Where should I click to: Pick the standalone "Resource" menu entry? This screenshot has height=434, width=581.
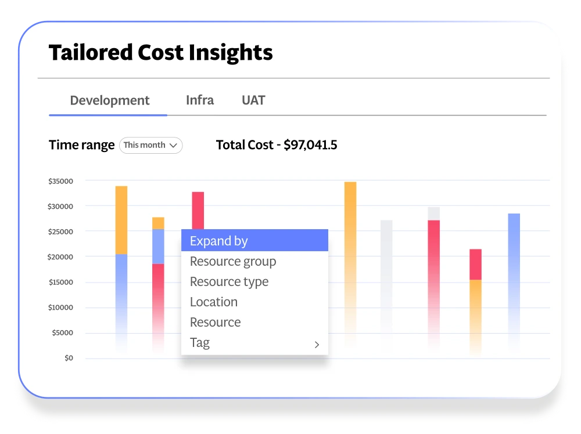coord(215,323)
